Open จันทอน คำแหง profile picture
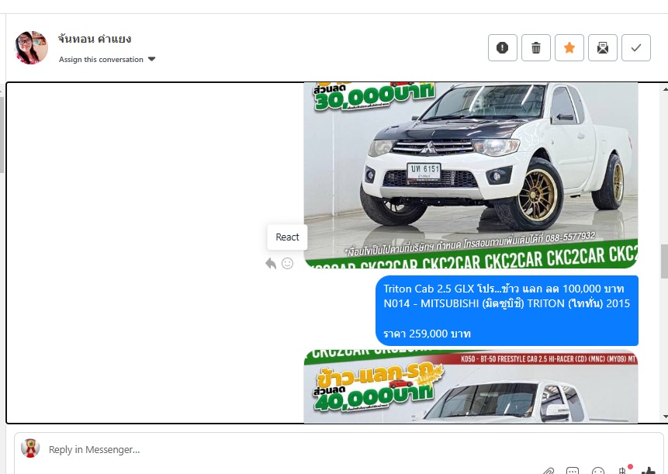 31,47
